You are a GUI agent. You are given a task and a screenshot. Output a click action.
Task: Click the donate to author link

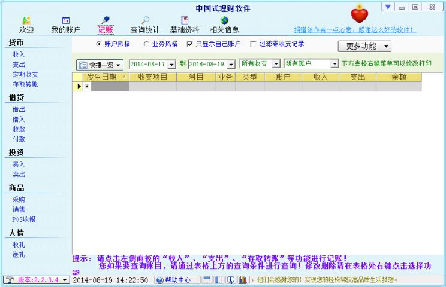(354, 30)
